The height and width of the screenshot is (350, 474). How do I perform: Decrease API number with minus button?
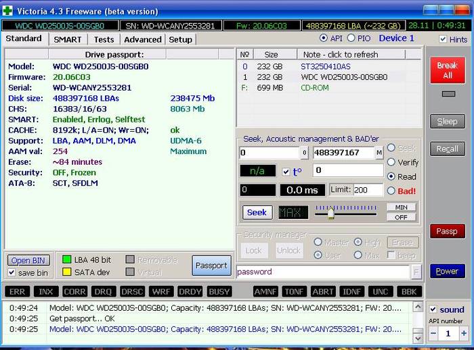(433, 334)
